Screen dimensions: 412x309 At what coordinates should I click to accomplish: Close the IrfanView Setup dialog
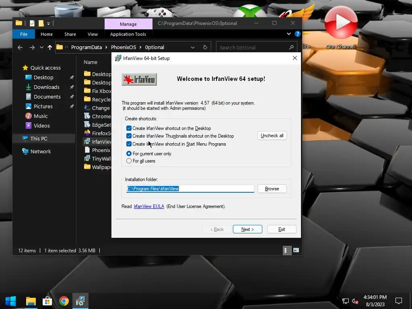coord(295,58)
